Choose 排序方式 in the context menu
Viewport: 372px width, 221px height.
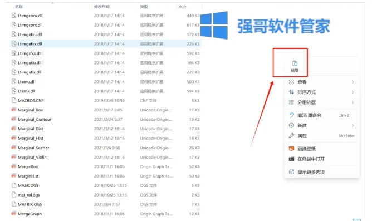point(322,92)
